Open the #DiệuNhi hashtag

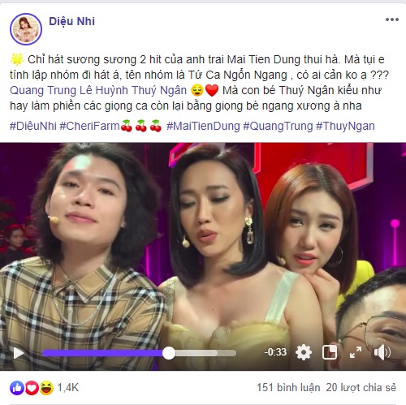tap(33, 126)
